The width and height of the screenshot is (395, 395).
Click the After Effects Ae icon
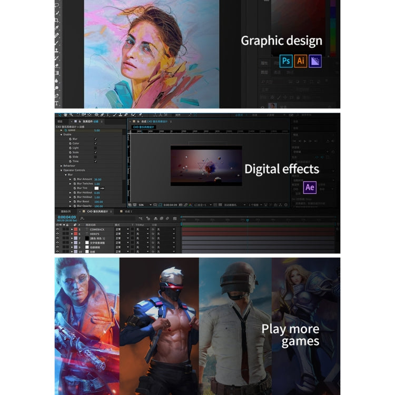click(x=310, y=187)
